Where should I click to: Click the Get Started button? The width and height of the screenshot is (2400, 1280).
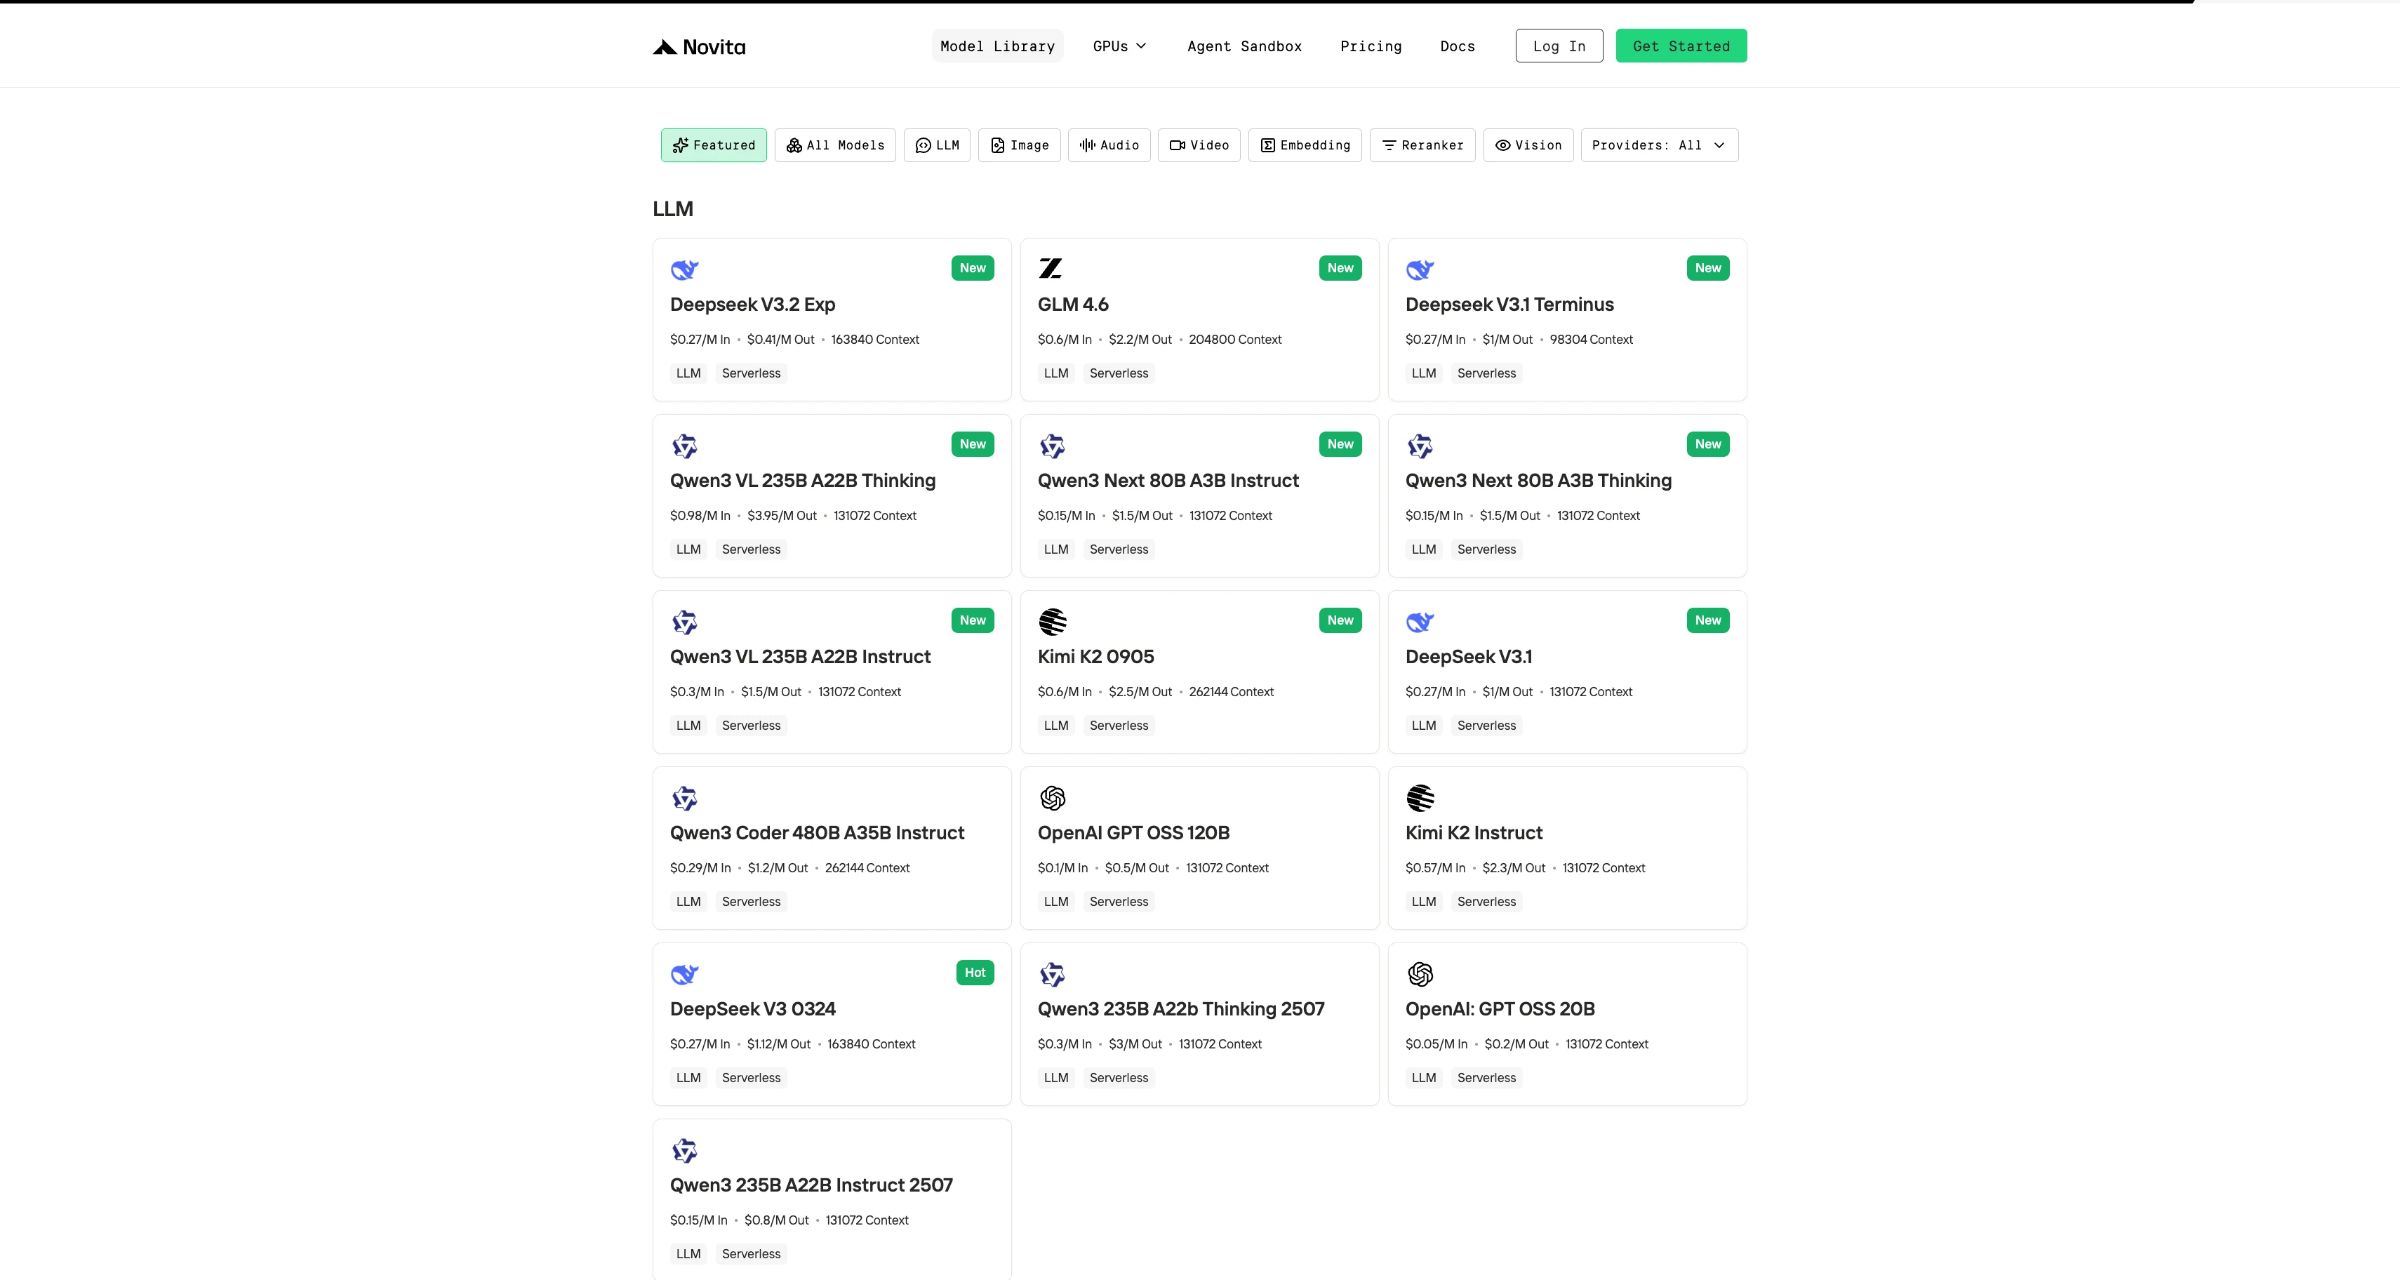(x=1681, y=46)
